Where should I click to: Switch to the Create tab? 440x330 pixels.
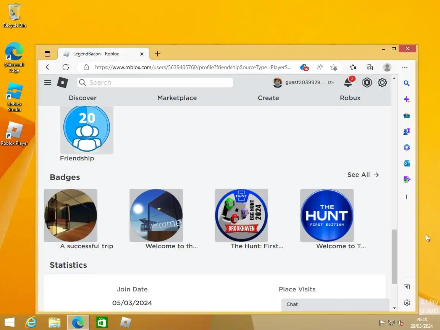[x=268, y=98]
